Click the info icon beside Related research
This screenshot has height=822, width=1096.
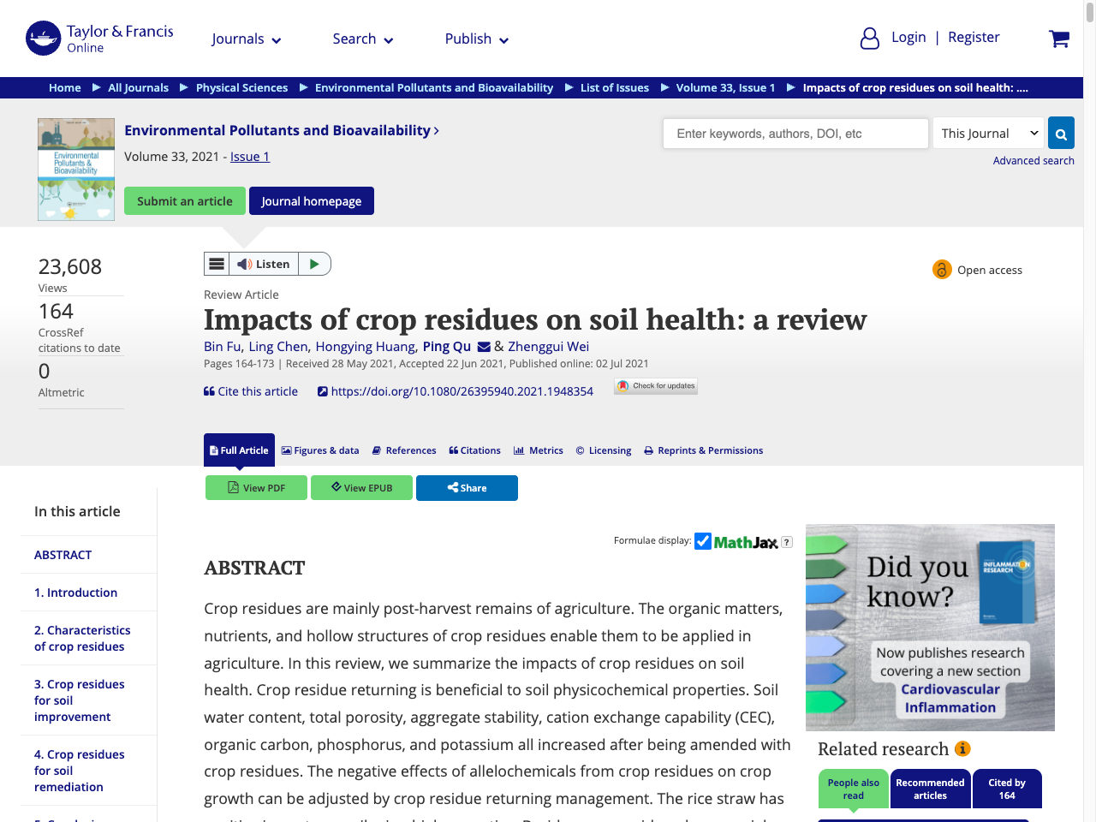coord(962,748)
